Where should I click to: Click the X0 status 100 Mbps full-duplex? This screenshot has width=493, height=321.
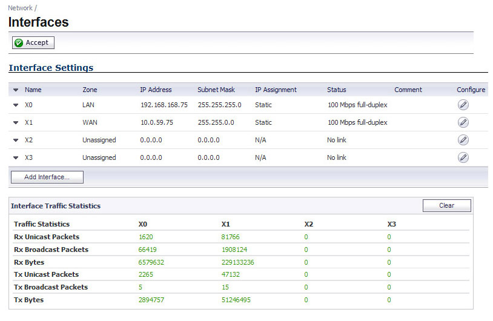pyautogui.click(x=357, y=105)
